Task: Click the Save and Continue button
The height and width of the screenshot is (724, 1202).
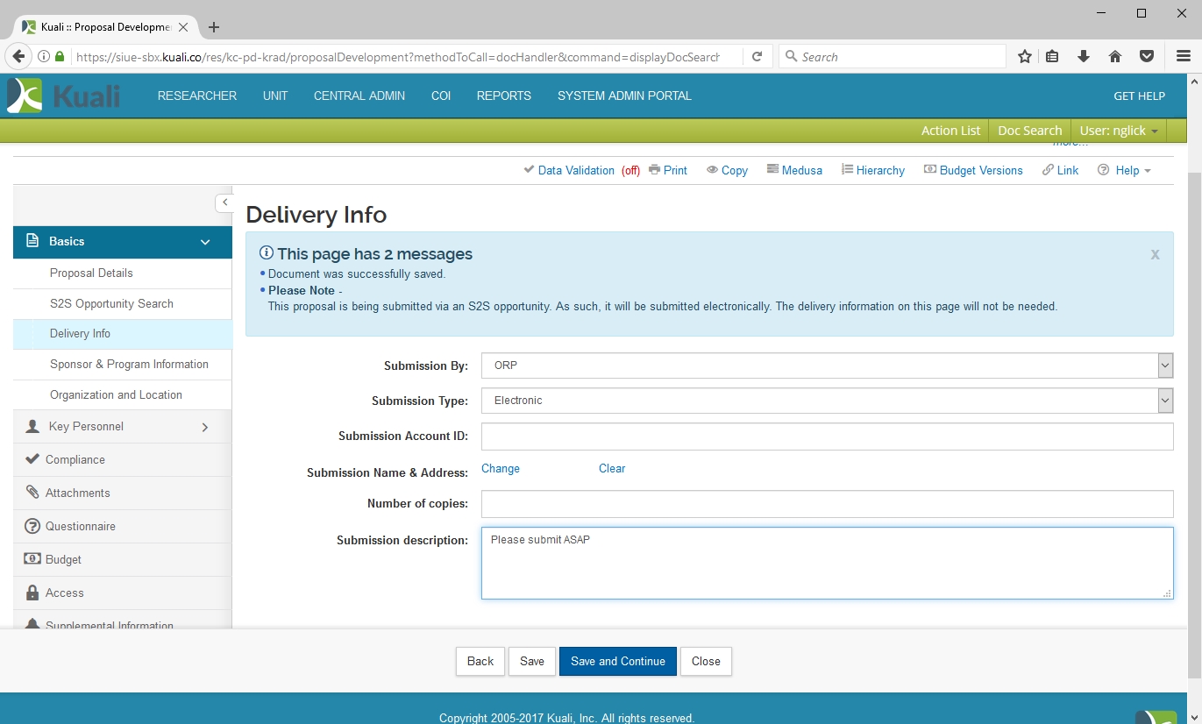Action: [617, 662]
